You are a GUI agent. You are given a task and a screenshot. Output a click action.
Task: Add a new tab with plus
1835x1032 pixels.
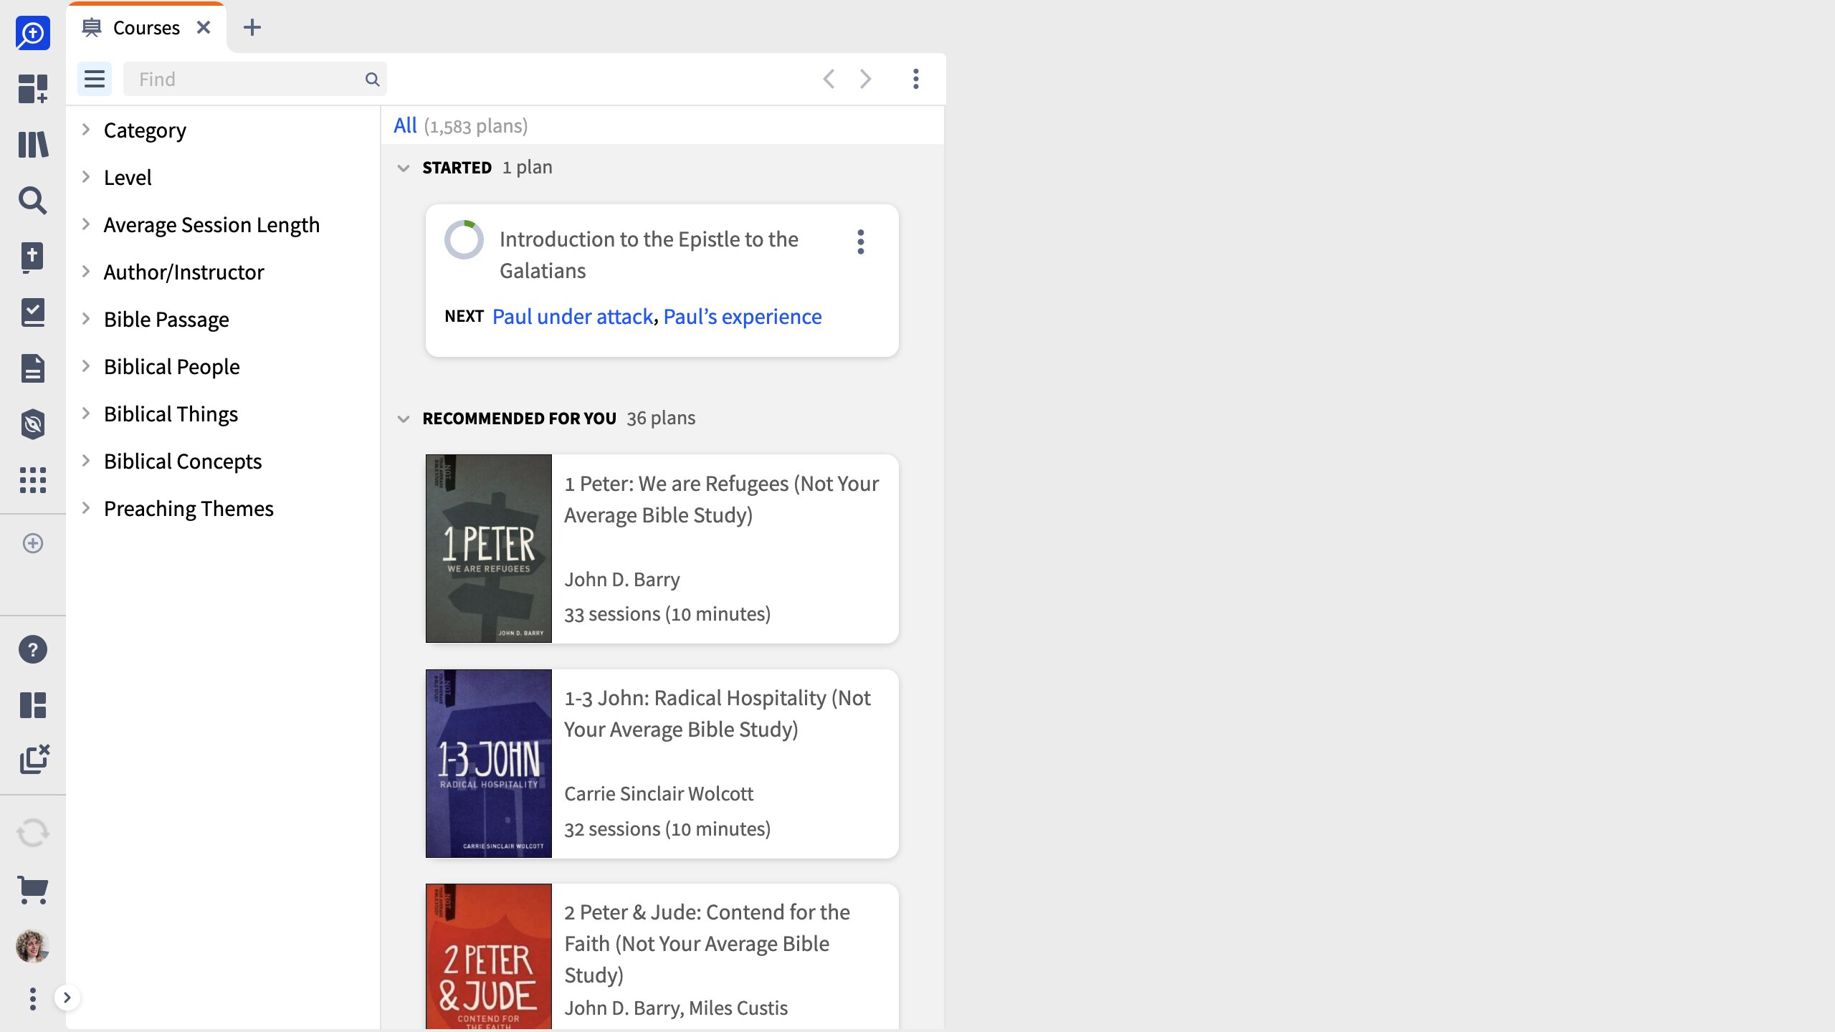pyautogui.click(x=252, y=27)
